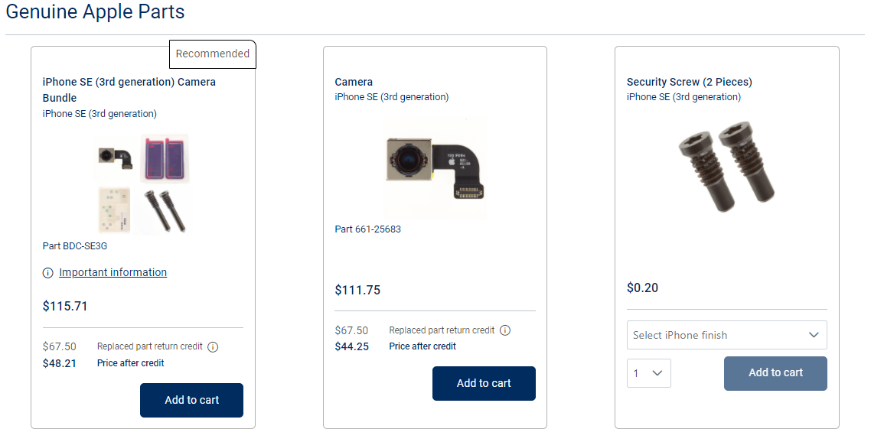Click the $115.71 bundle price
The width and height of the screenshot is (871, 442).
coord(65,306)
